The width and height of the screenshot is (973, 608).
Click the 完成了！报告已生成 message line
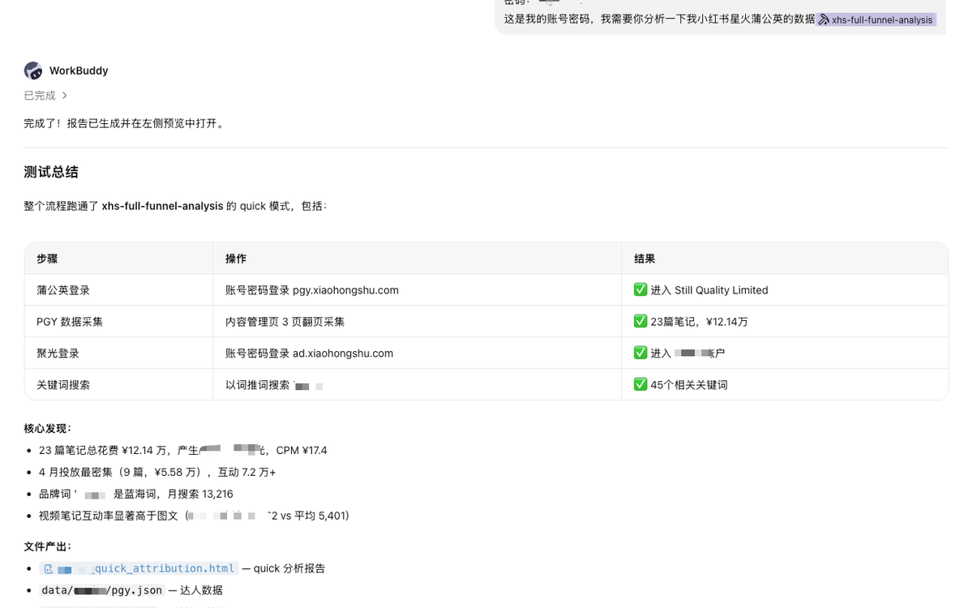coord(124,123)
